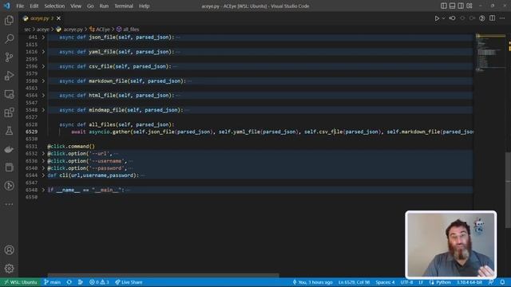Expand the folded mindmap_file function
The image size is (511, 287).
click(43, 110)
